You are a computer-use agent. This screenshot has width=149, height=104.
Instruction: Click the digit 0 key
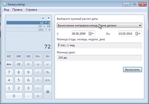(14, 96)
